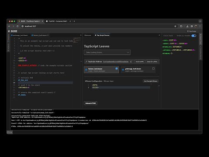Image resolution: width=209 pixels, height=157 pixels.
Task: Check the preimage_lock.basm leaf checkbox
Action: click(153, 68)
